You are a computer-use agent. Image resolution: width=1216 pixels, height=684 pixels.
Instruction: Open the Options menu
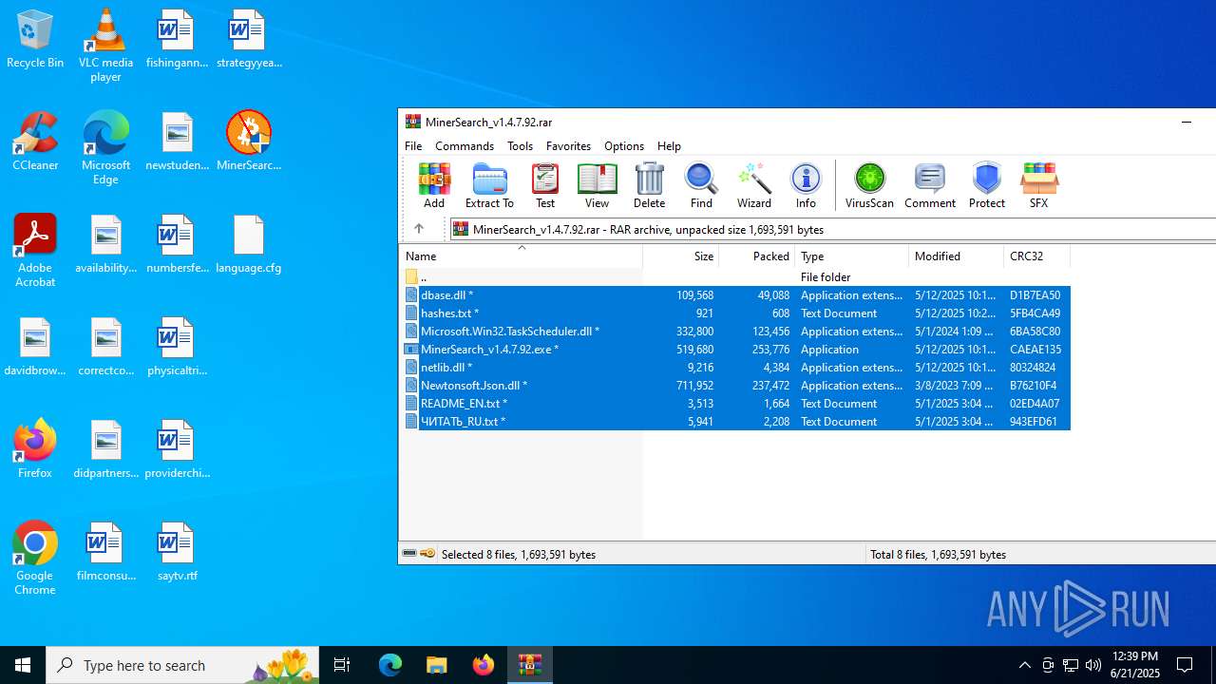coord(624,146)
